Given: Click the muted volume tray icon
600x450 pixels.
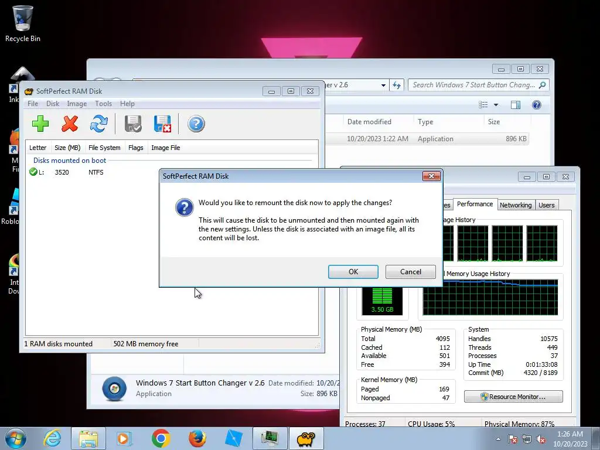Looking at the screenshot, I should pyautogui.click(x=541, y=439).
